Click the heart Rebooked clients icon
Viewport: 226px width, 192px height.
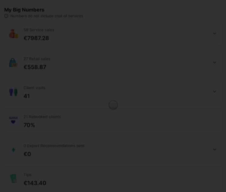click(x=13, y=120)
